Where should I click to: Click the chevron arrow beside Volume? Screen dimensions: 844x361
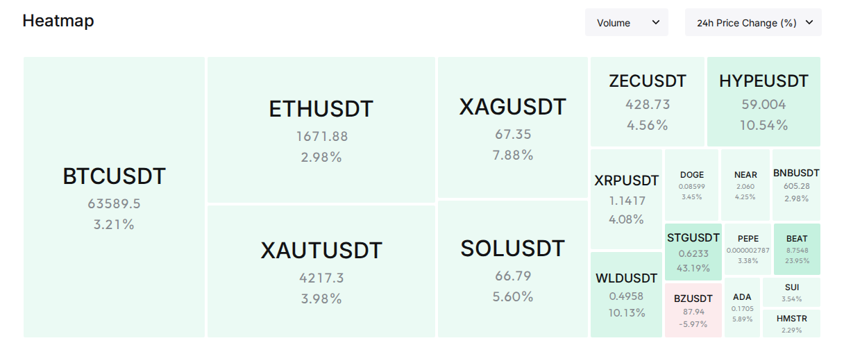[655, 22]
